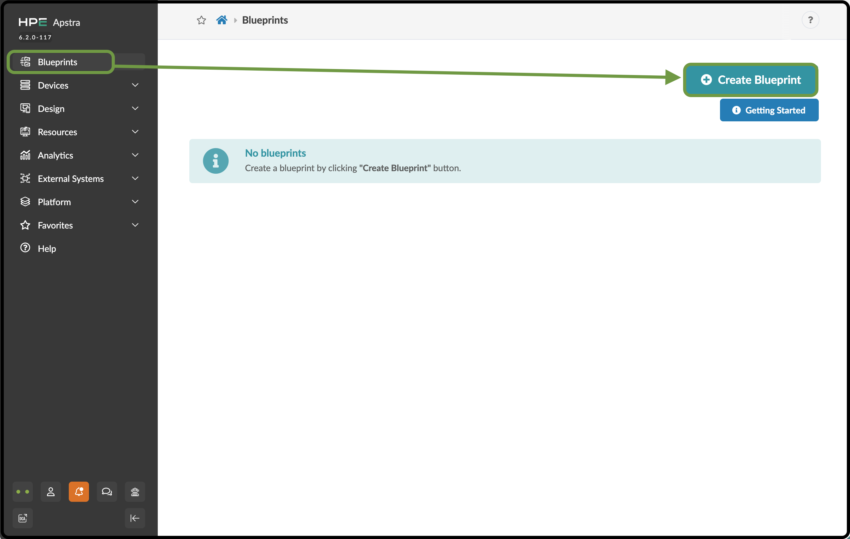Select the Analytics label text

[x=56, y=156]
